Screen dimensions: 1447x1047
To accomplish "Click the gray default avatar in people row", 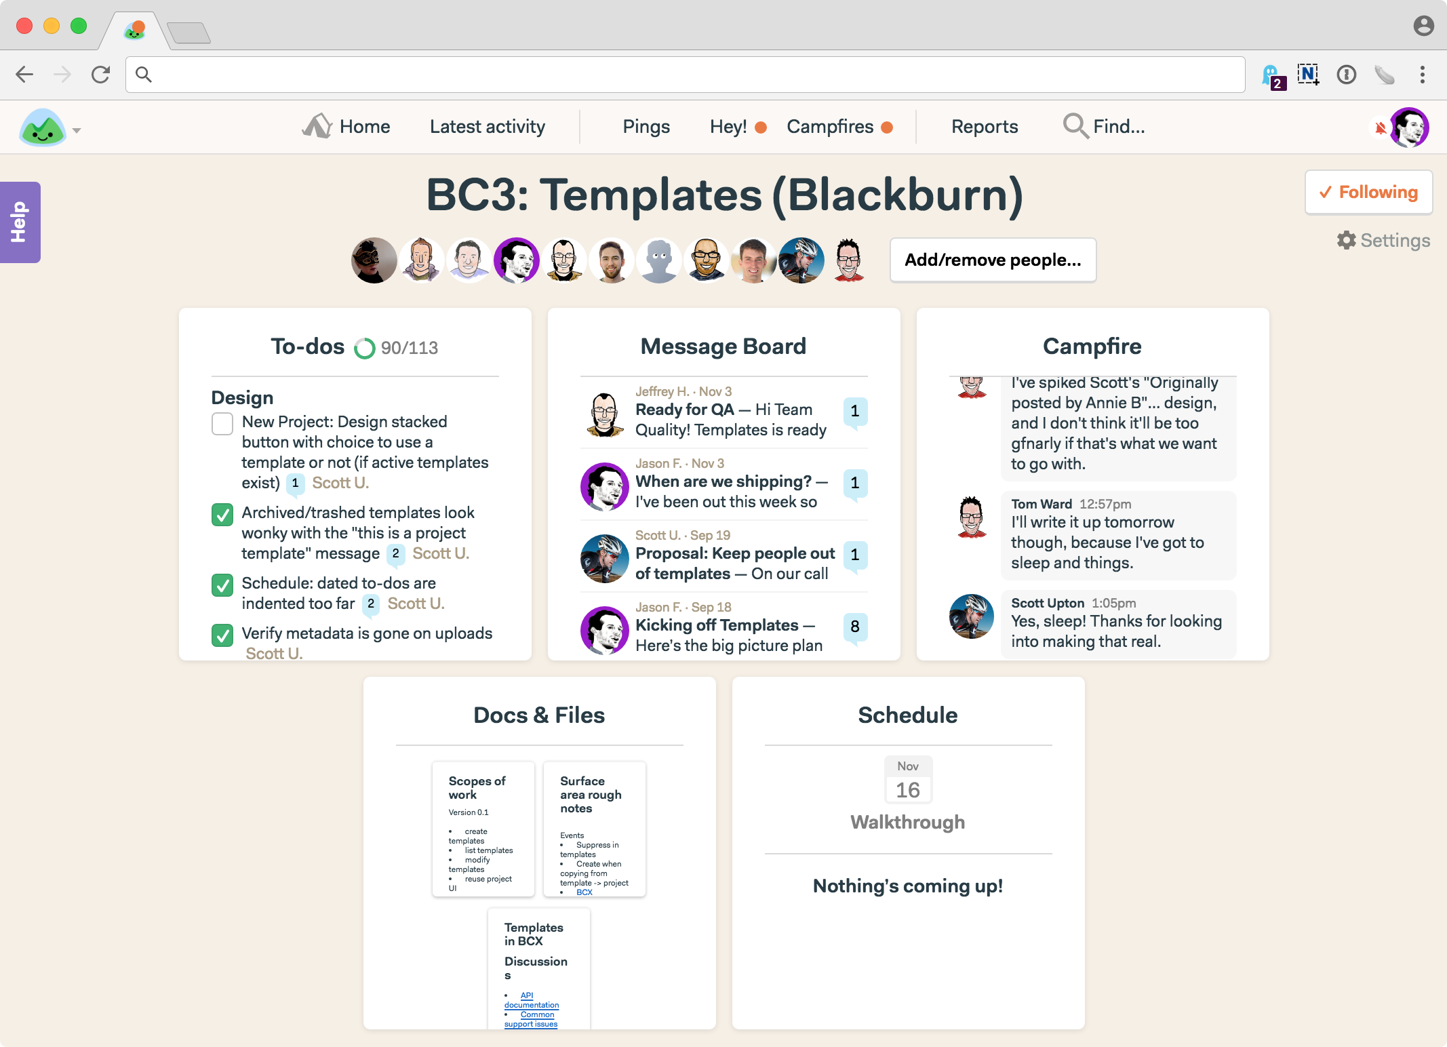I will coord(659,260).
